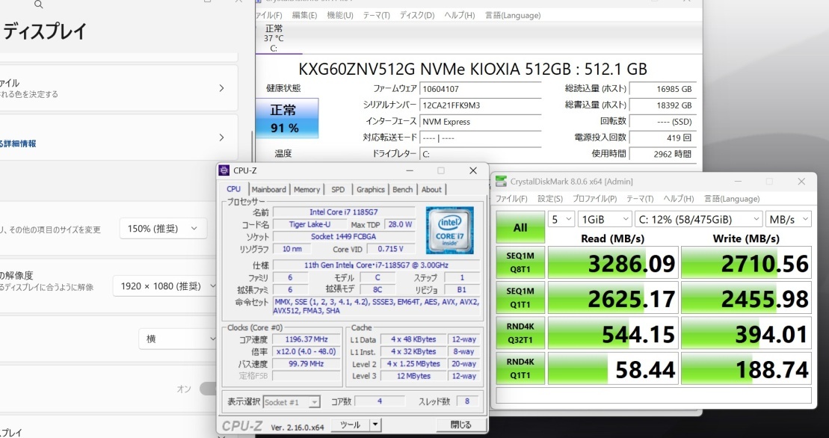Open the drive dropdown C: 12% (58/475GiB)
This screenshot has height=438, width=829.
tap(698, 219)
